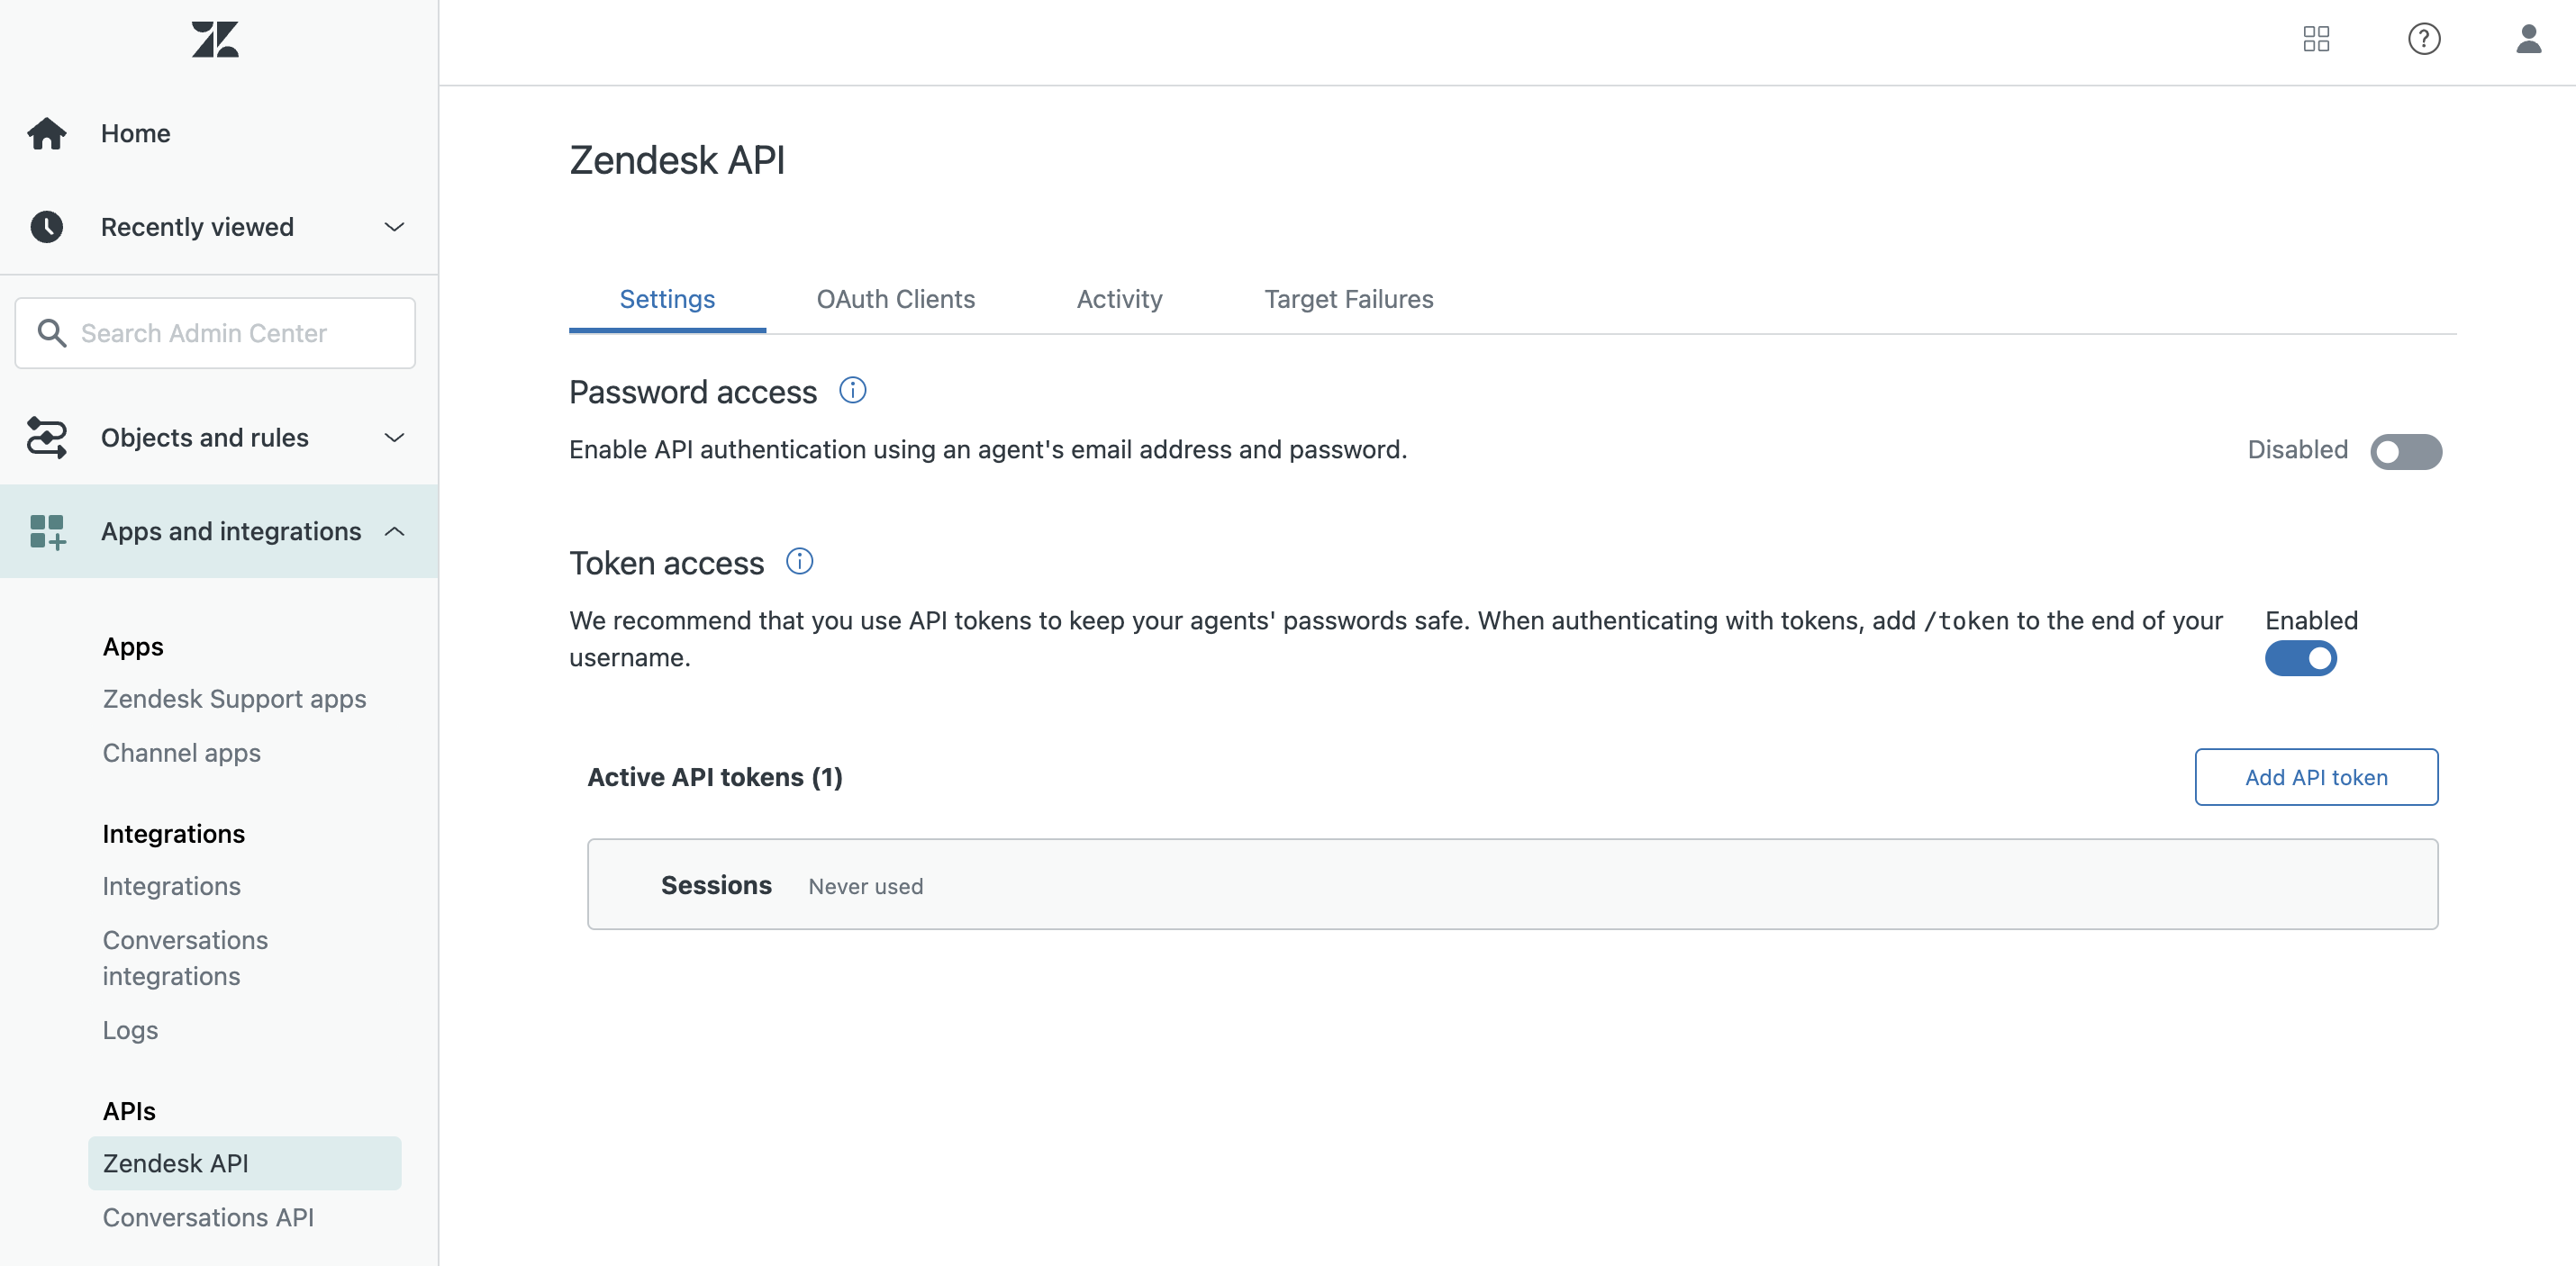The width and height of the screenshot is (2576, 1266).
Task: Switch to the OAuth Clients tab
Action: pyautogui.click(x=895, y=300)
